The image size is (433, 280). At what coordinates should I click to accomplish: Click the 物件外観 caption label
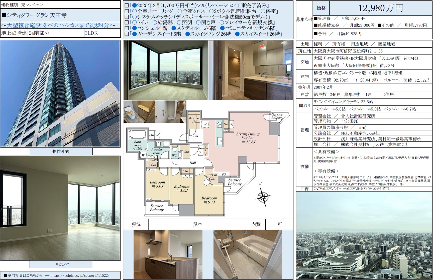[x=61, y=151]
